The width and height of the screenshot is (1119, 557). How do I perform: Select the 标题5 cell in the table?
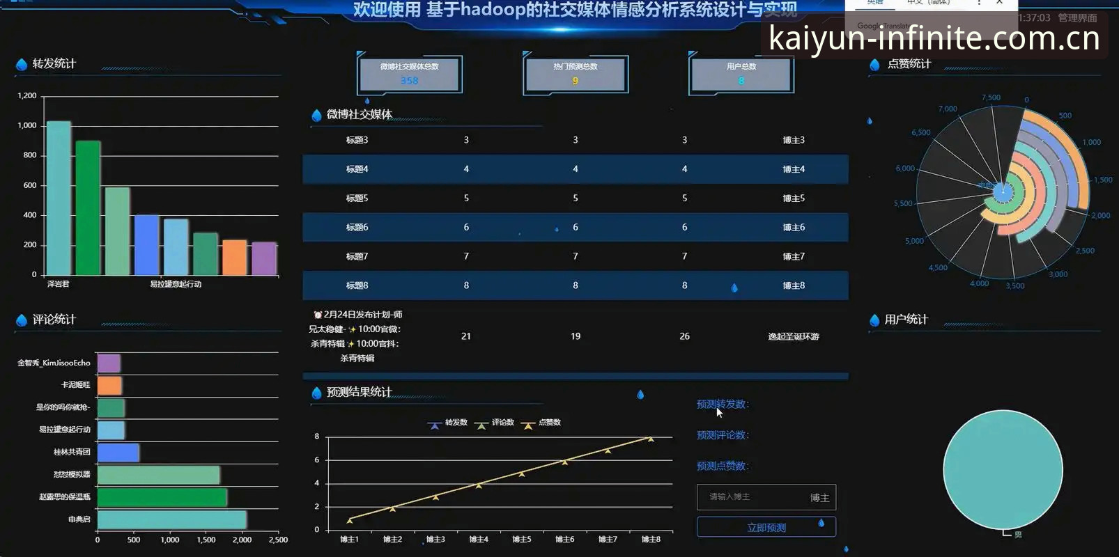coord(357,198)
